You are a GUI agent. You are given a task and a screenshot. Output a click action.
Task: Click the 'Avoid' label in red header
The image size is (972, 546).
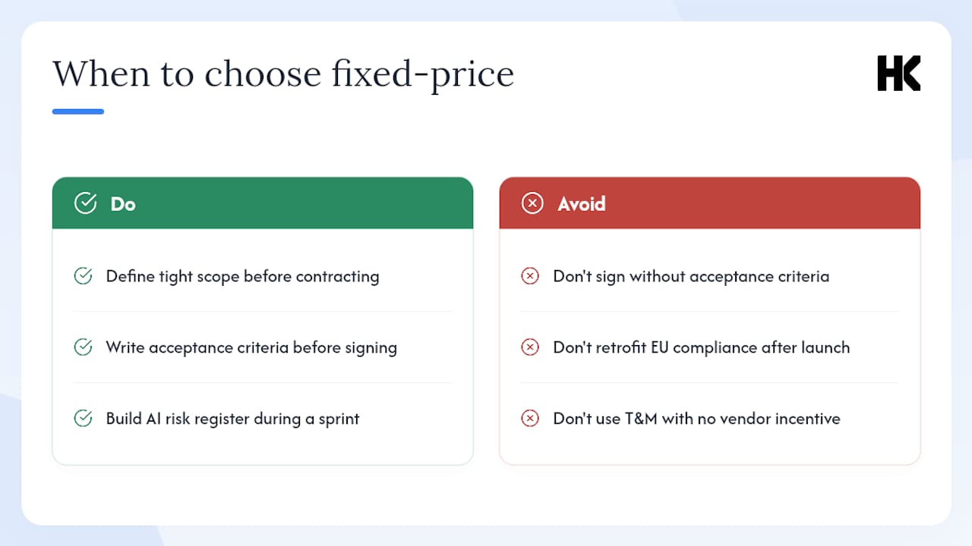582,203
